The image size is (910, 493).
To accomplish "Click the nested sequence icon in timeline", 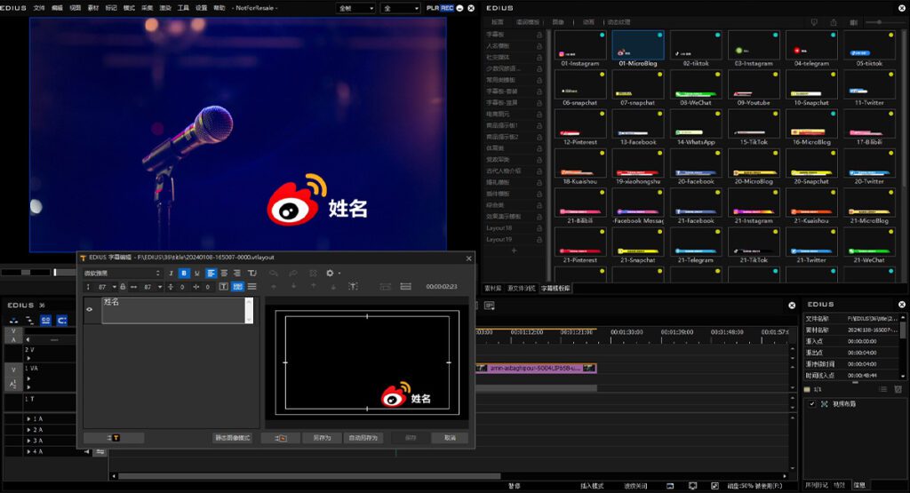I will [29, 320].
